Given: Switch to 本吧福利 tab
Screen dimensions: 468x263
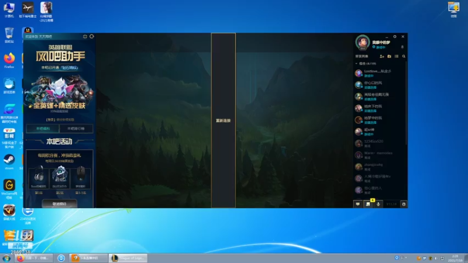Looking at the screenshot, I should tap(43, 129).
